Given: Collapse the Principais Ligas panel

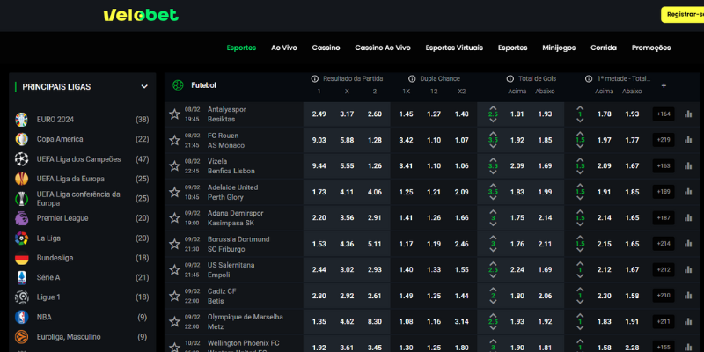Looking at the screenshot, I should click(x=144, y=86).
